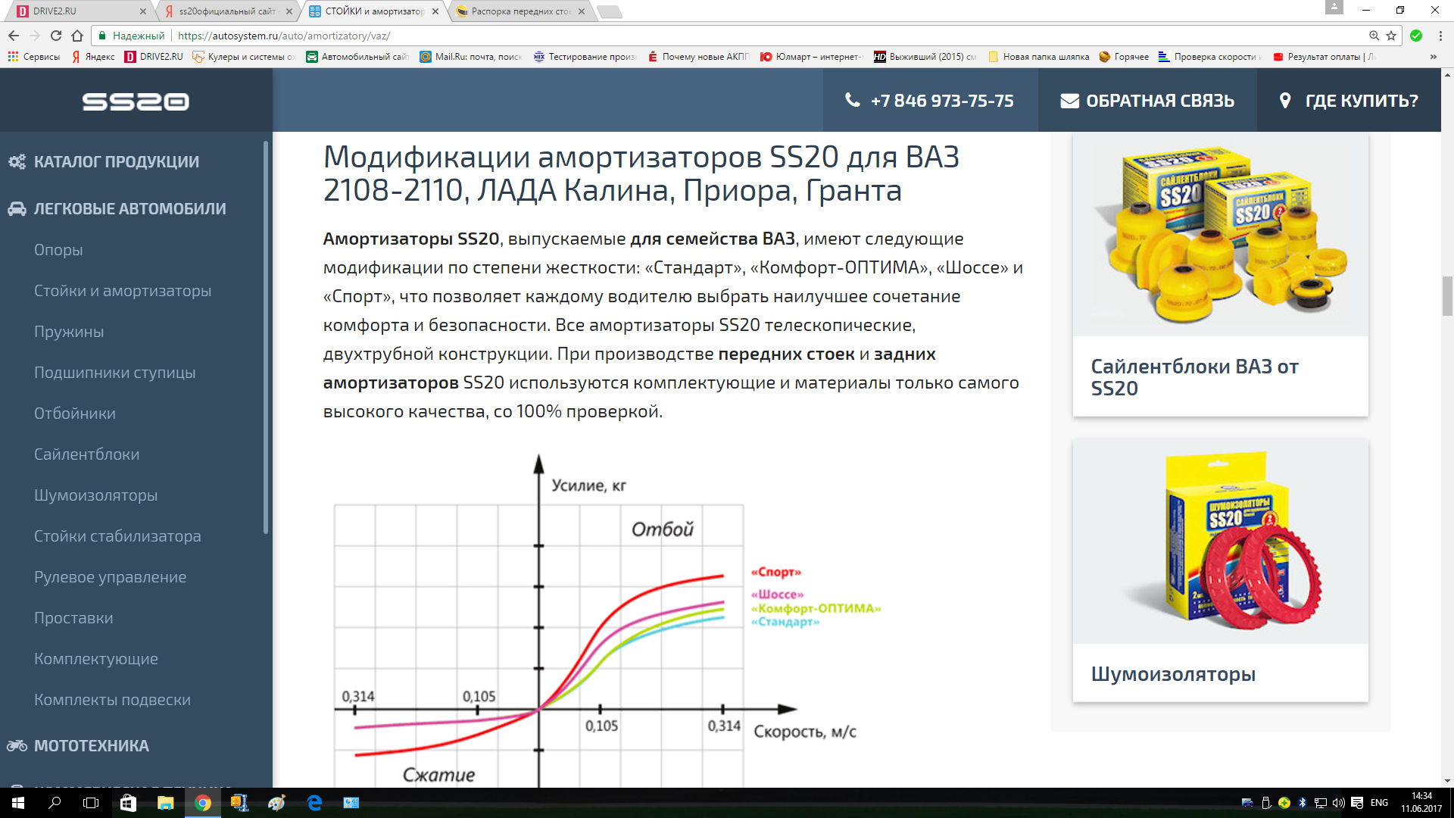Click the phone handset icon
This screenshot has width=1454, height=818.
point(853,100)
